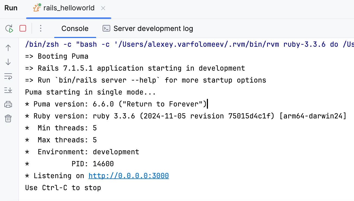Open the http://0.0.0.0:3000 link
Image resolution: width=354 pixels, height=201 pixels.
coord(128,175)
